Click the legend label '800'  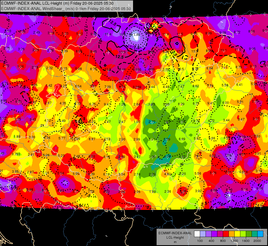[223, 241]
